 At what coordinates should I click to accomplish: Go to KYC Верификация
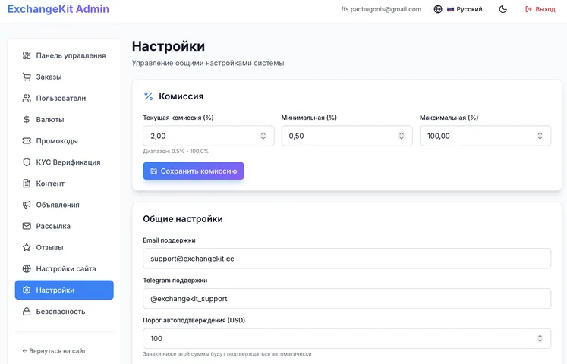[x=64, y=162]
